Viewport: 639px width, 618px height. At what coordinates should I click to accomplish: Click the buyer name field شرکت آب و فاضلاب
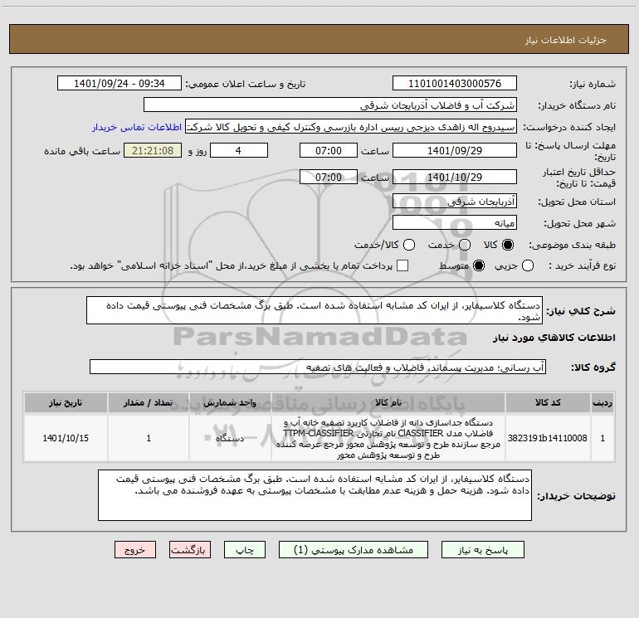330,105
